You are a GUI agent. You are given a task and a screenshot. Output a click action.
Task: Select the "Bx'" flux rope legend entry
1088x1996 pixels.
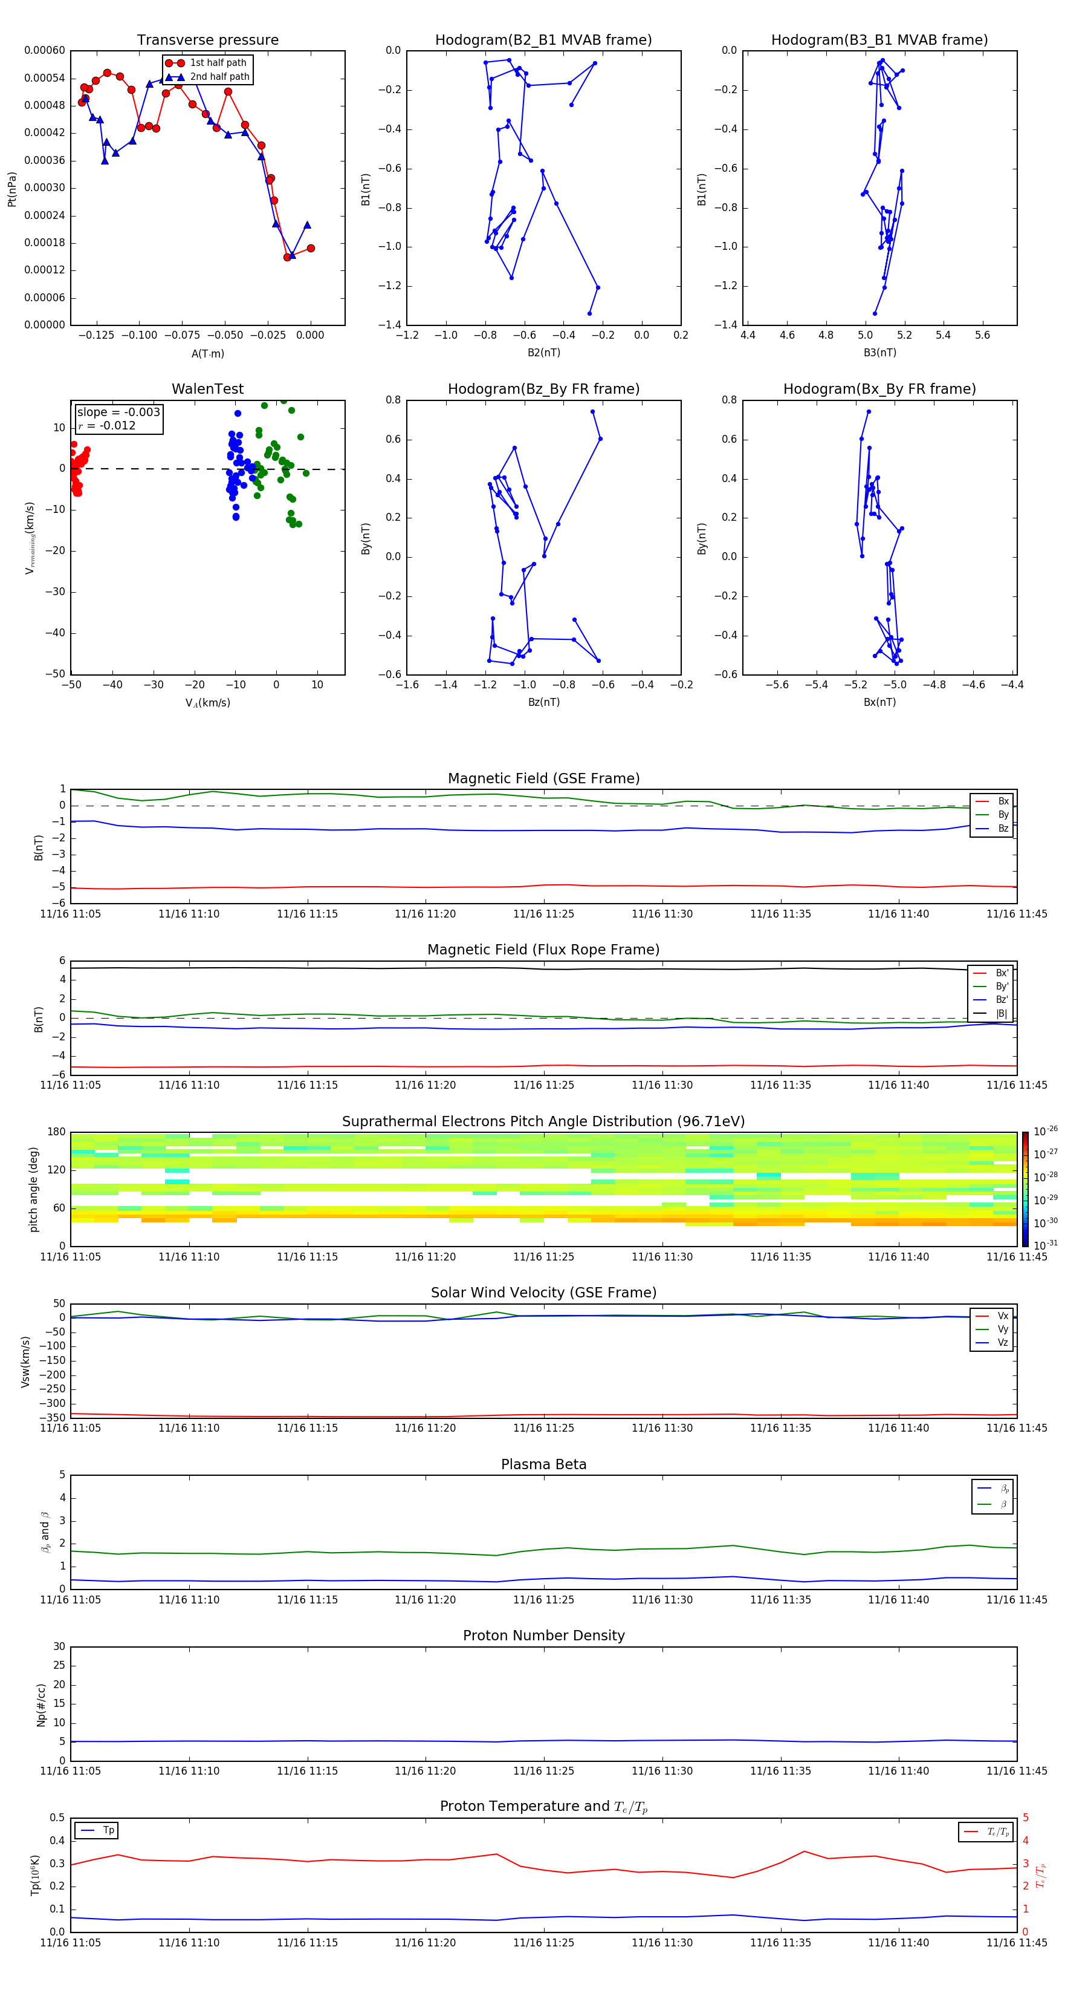click(x=991, y=973)
